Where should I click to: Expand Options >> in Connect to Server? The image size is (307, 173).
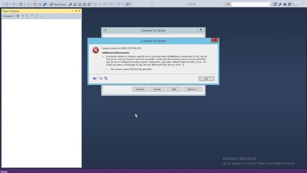(x=193, y=89)
